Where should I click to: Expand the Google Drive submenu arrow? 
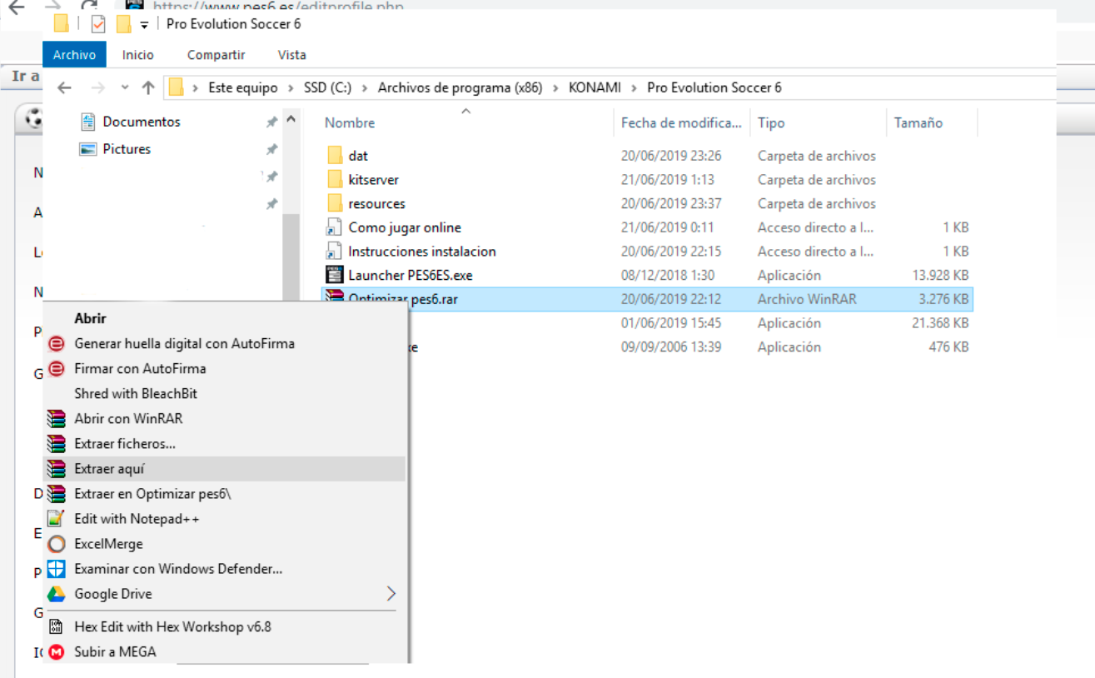391,594
